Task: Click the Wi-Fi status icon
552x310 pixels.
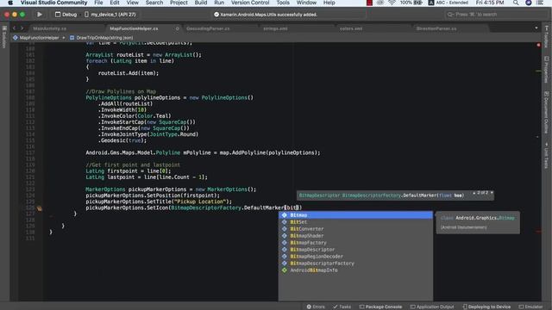Action: tap(392, 3)
